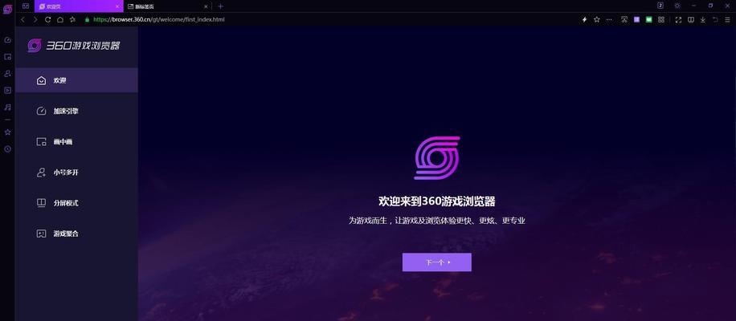Open favorites star in the narrow sidebar

click(x=7, y=132)
